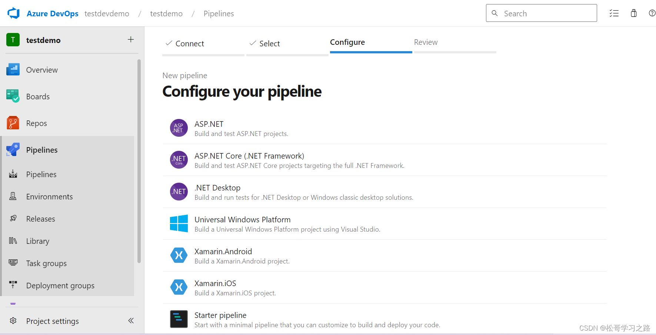
Task: Click 'Build and test ASP.NET projects.' description
Action: (x=241, y=134)
